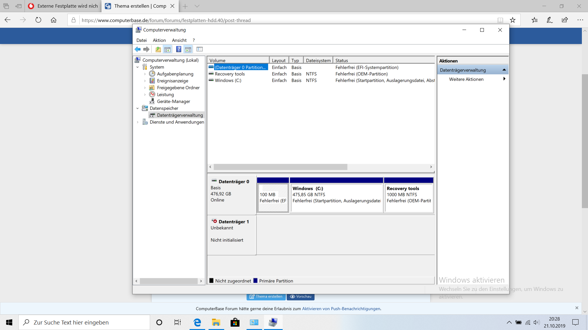
Task: Click Aktivieren von Push-Benachrichtigungen link
Action: pos(341,309)
